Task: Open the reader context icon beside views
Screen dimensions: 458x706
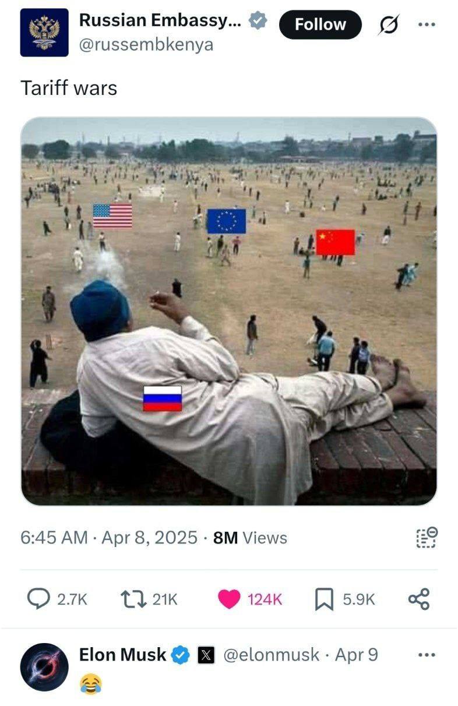Action: (427, 537)
